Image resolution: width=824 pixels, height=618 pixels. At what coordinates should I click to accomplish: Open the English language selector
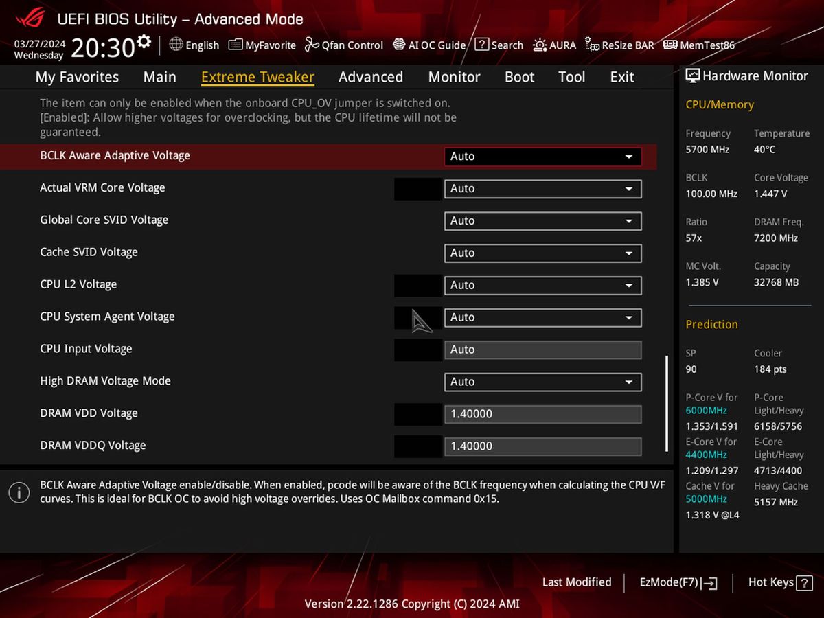point(194,45)
